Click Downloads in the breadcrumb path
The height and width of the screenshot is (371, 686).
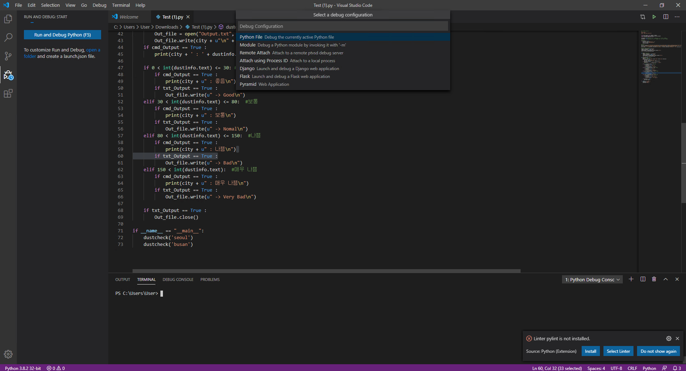tap(167, 27)
